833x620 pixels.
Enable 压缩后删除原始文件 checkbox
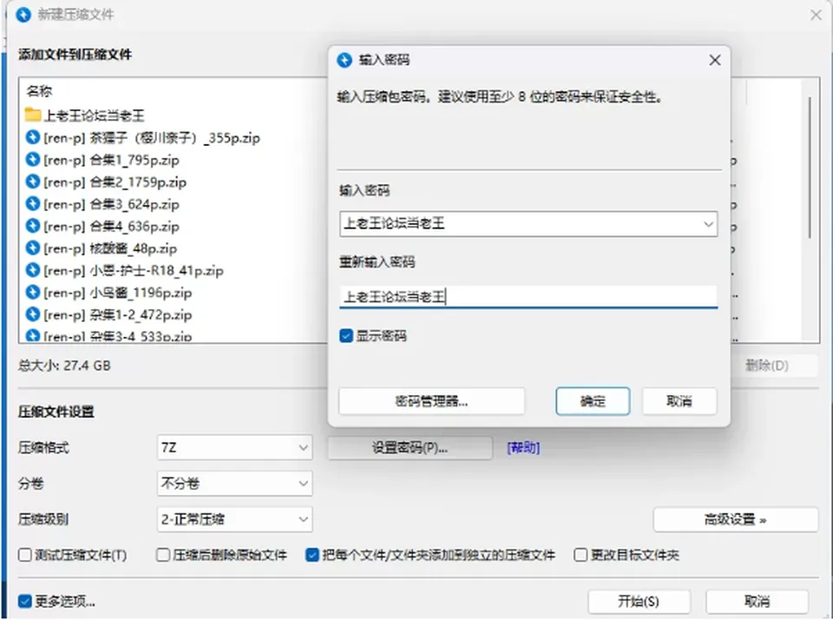(x=163, y=555)
